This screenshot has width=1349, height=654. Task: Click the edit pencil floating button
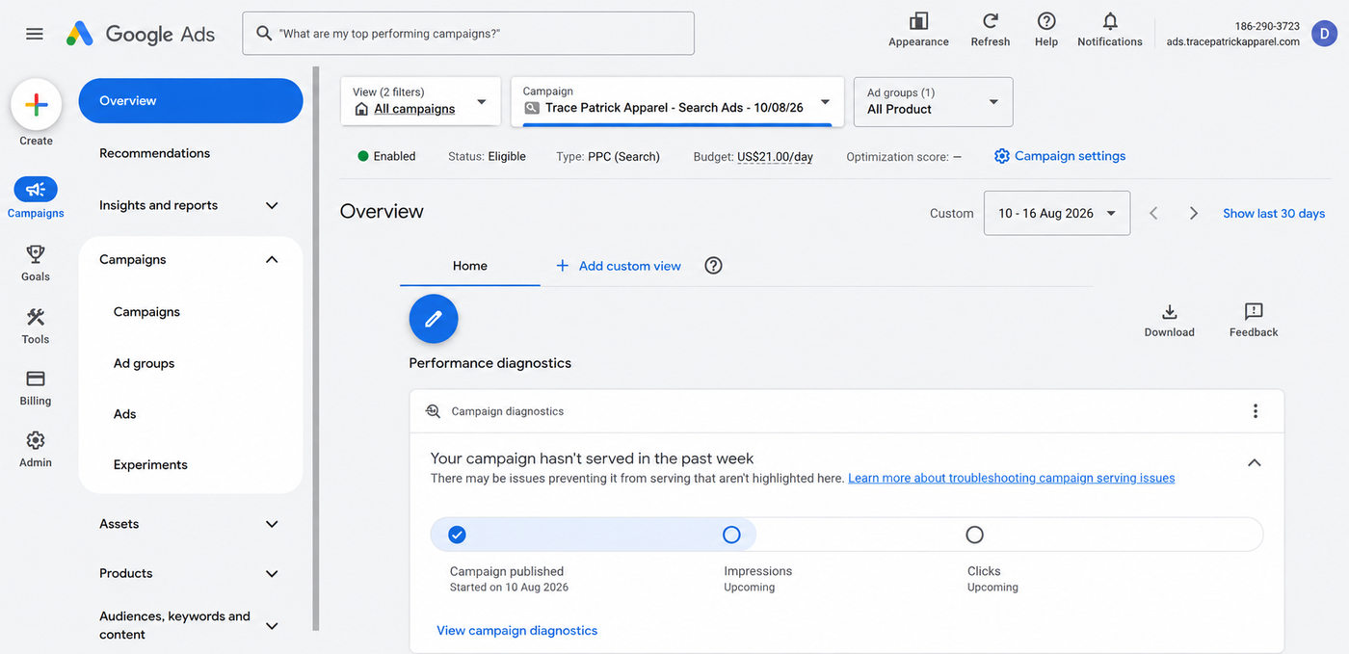point(434,319)
